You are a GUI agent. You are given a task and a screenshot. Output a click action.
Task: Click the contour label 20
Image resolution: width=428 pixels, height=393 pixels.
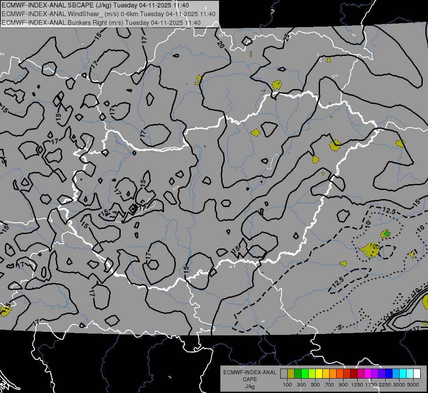tap(221, 45)
